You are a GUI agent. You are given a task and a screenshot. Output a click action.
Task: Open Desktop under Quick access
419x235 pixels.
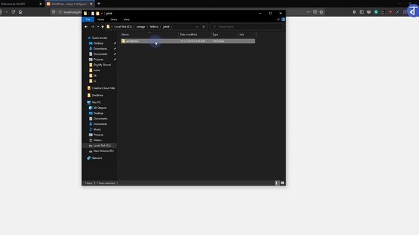[98, 43]
